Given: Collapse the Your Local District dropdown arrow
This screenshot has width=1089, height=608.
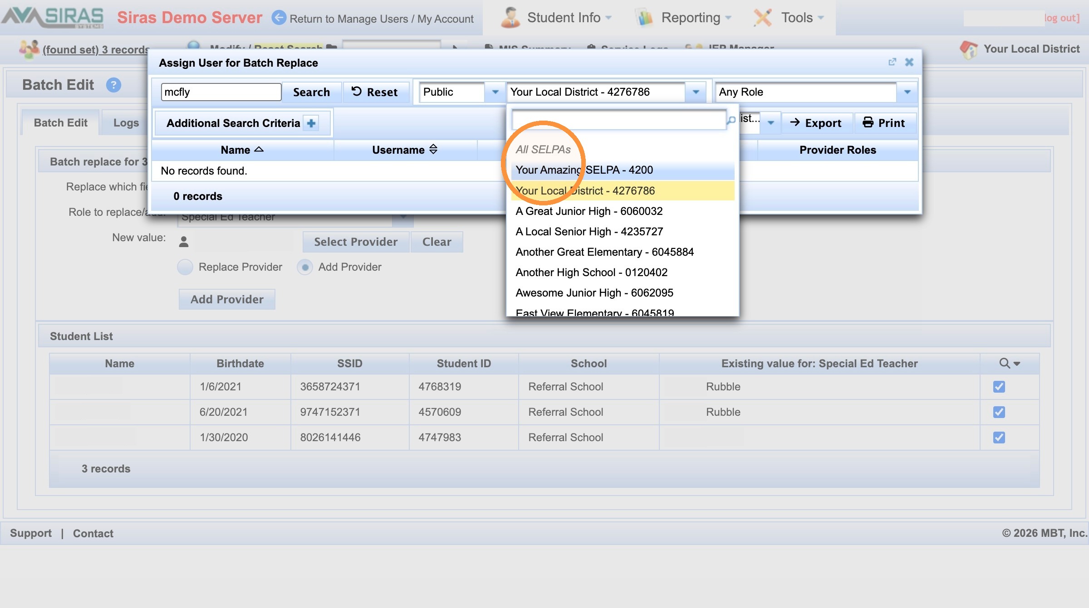Looking at the screenshot, I should tap(696, 92).
